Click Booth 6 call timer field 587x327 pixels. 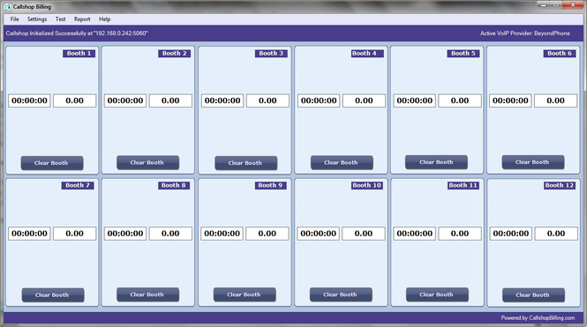coord(510,100)
